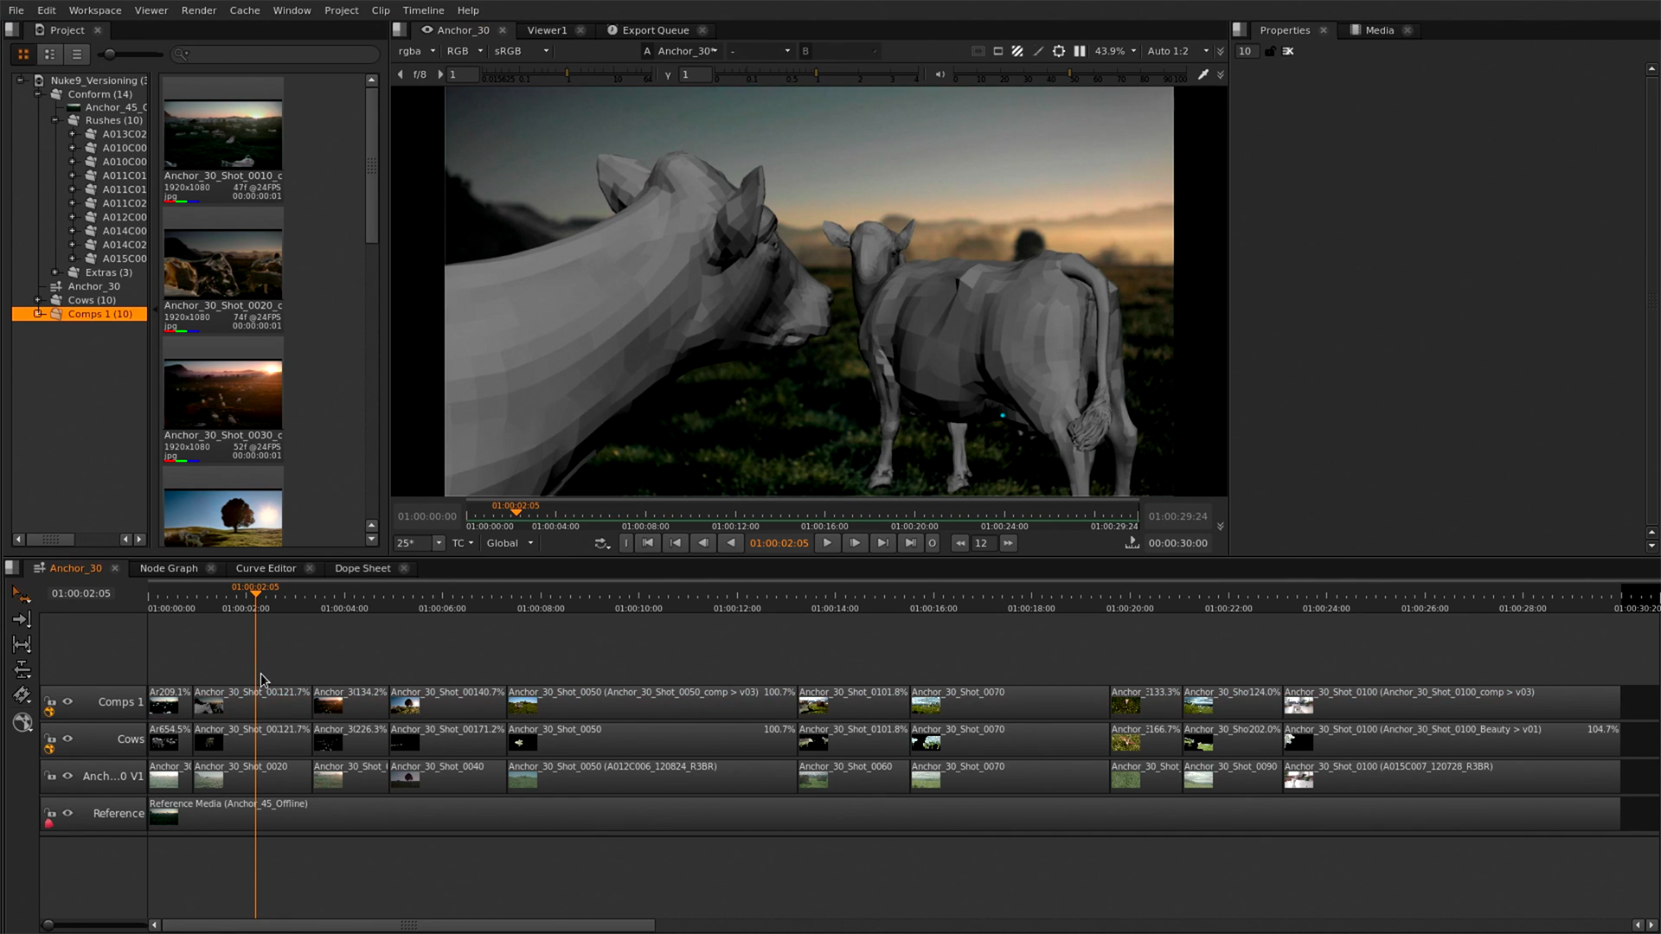
Task: Select the multi-edit pointer tool in timeline toolbar
Action: click(x=22, y=594)
